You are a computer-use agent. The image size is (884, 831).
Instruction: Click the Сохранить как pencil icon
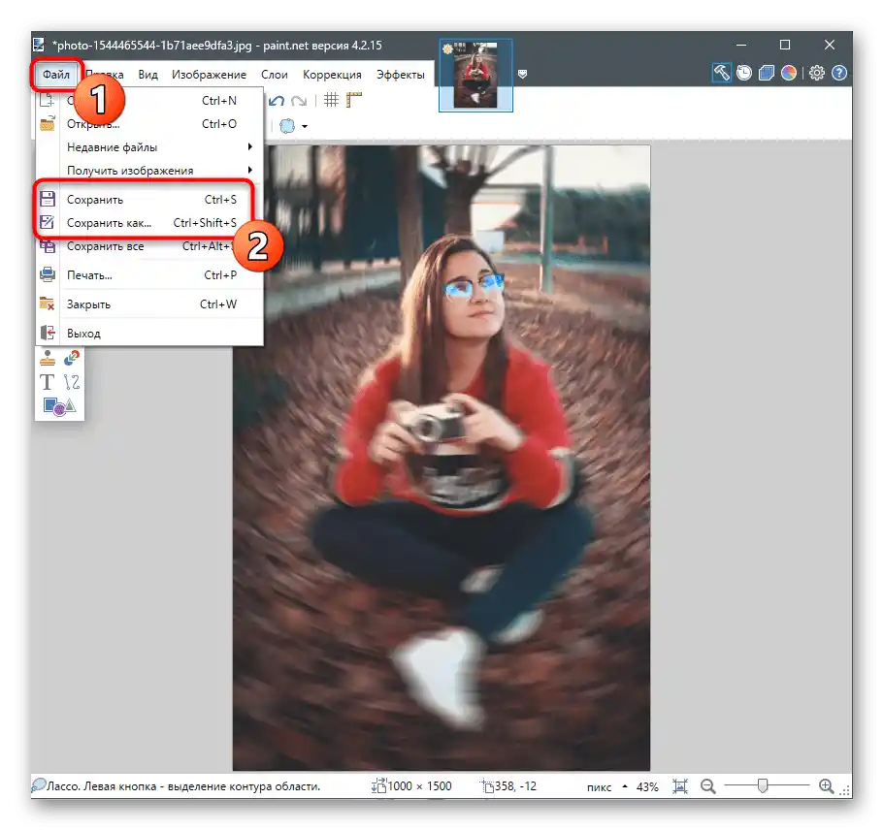tap(48, 222)
